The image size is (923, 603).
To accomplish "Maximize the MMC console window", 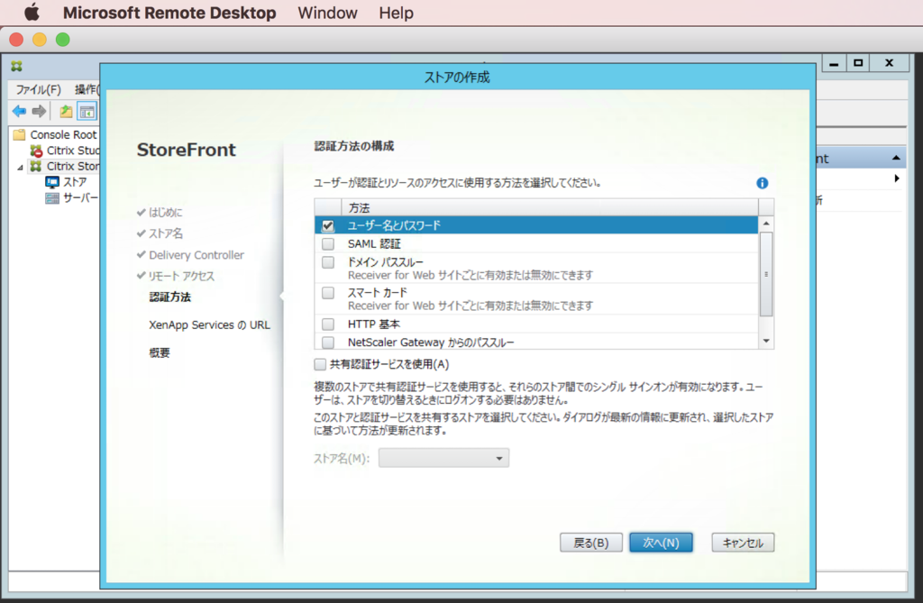I will (858, 63).
